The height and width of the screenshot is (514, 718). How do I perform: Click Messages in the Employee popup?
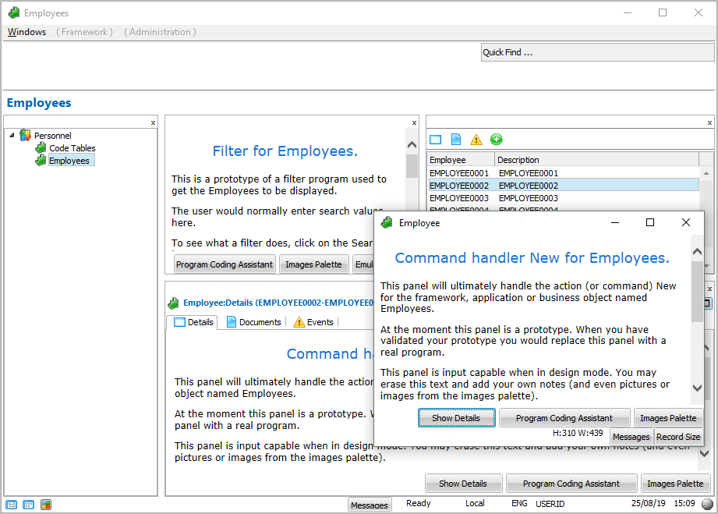click(631, 437)
